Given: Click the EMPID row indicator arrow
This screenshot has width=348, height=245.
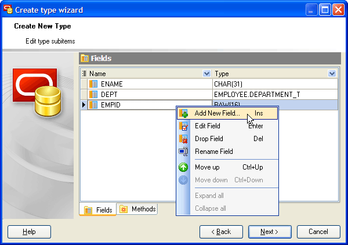Looking at the screenshot, I should (84, 105).
